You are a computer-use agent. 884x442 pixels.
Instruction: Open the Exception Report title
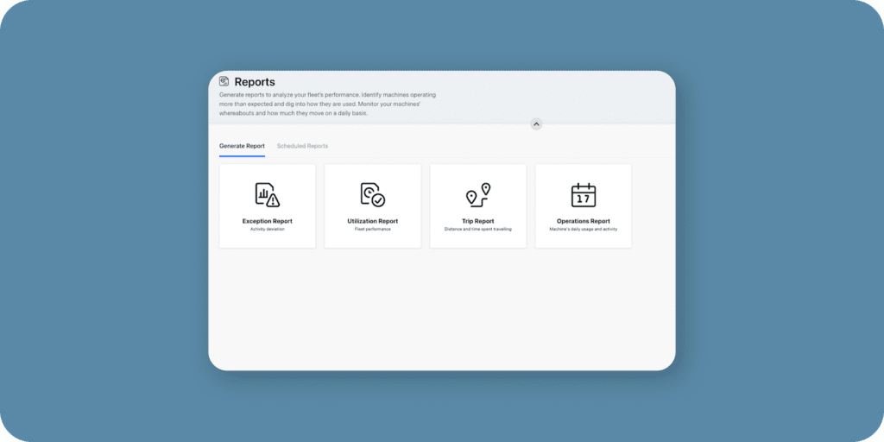coord(268,222)
